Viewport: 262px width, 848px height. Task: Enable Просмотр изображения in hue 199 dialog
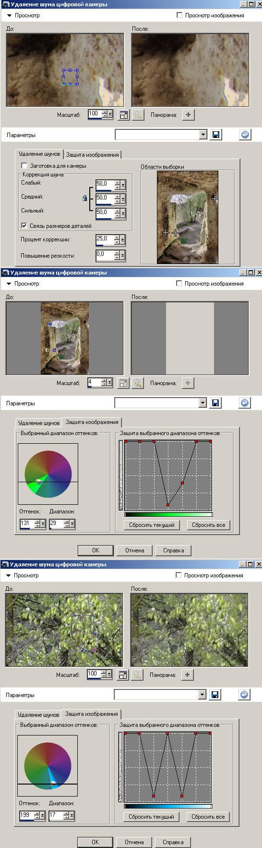179,575
